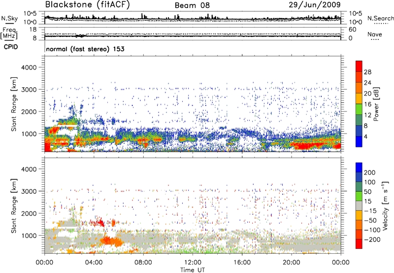
Task: Click power panel "Slant Range [km]" label
Action: [x=14, y=104]
